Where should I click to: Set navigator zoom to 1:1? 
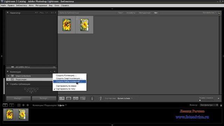[x=47, y=13]
